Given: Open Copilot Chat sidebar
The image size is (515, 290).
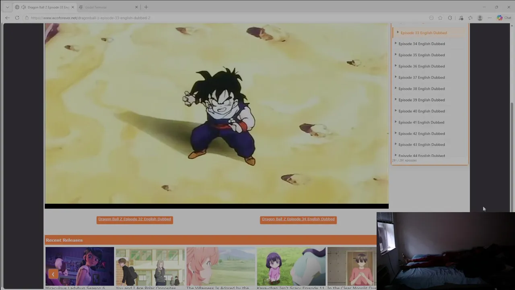Looking at the screenshot, I should pos(504,18).
